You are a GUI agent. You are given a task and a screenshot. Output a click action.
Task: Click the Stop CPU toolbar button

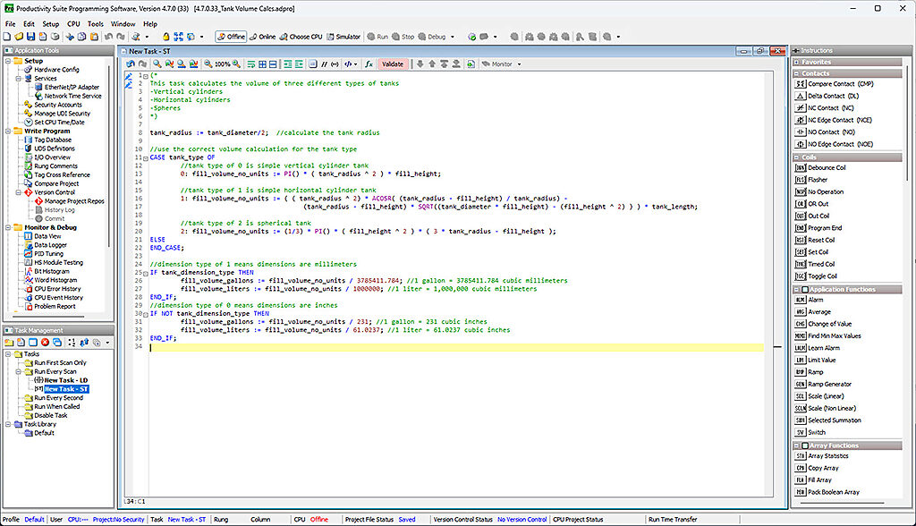tap(403, 37)
